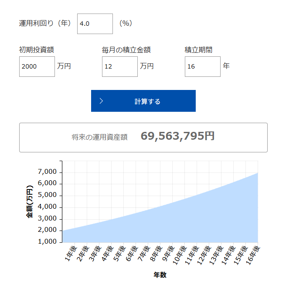Viewport: 296px width, 286px height.
Task: Click the 1,000 y-axis tick label
Action: (x=47, y=242)
